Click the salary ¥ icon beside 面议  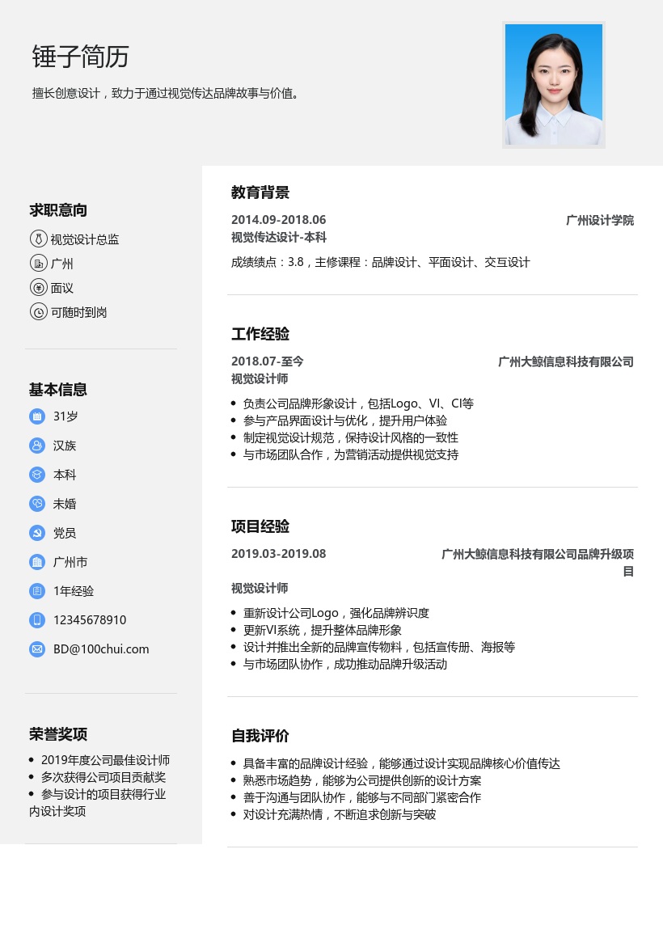(x=39, y=287)
